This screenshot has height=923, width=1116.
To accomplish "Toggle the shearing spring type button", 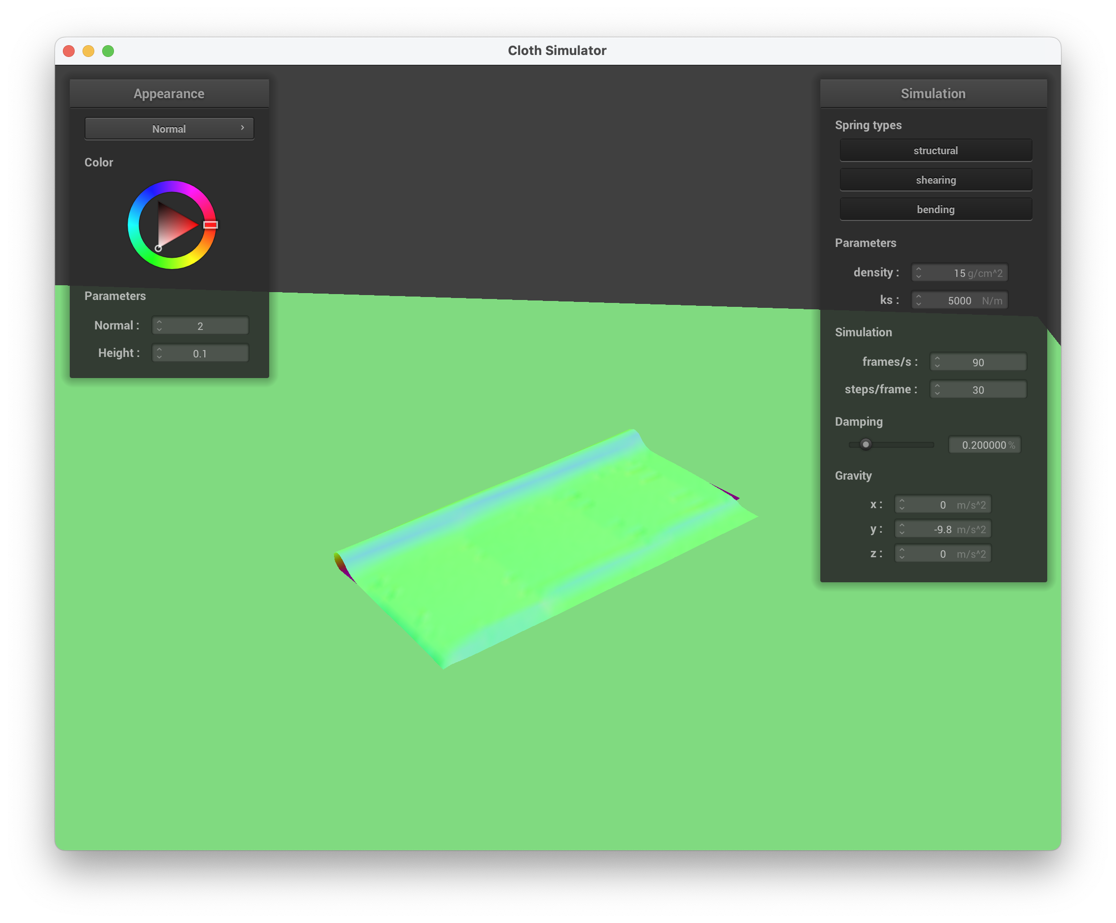I will click(935, 180).
